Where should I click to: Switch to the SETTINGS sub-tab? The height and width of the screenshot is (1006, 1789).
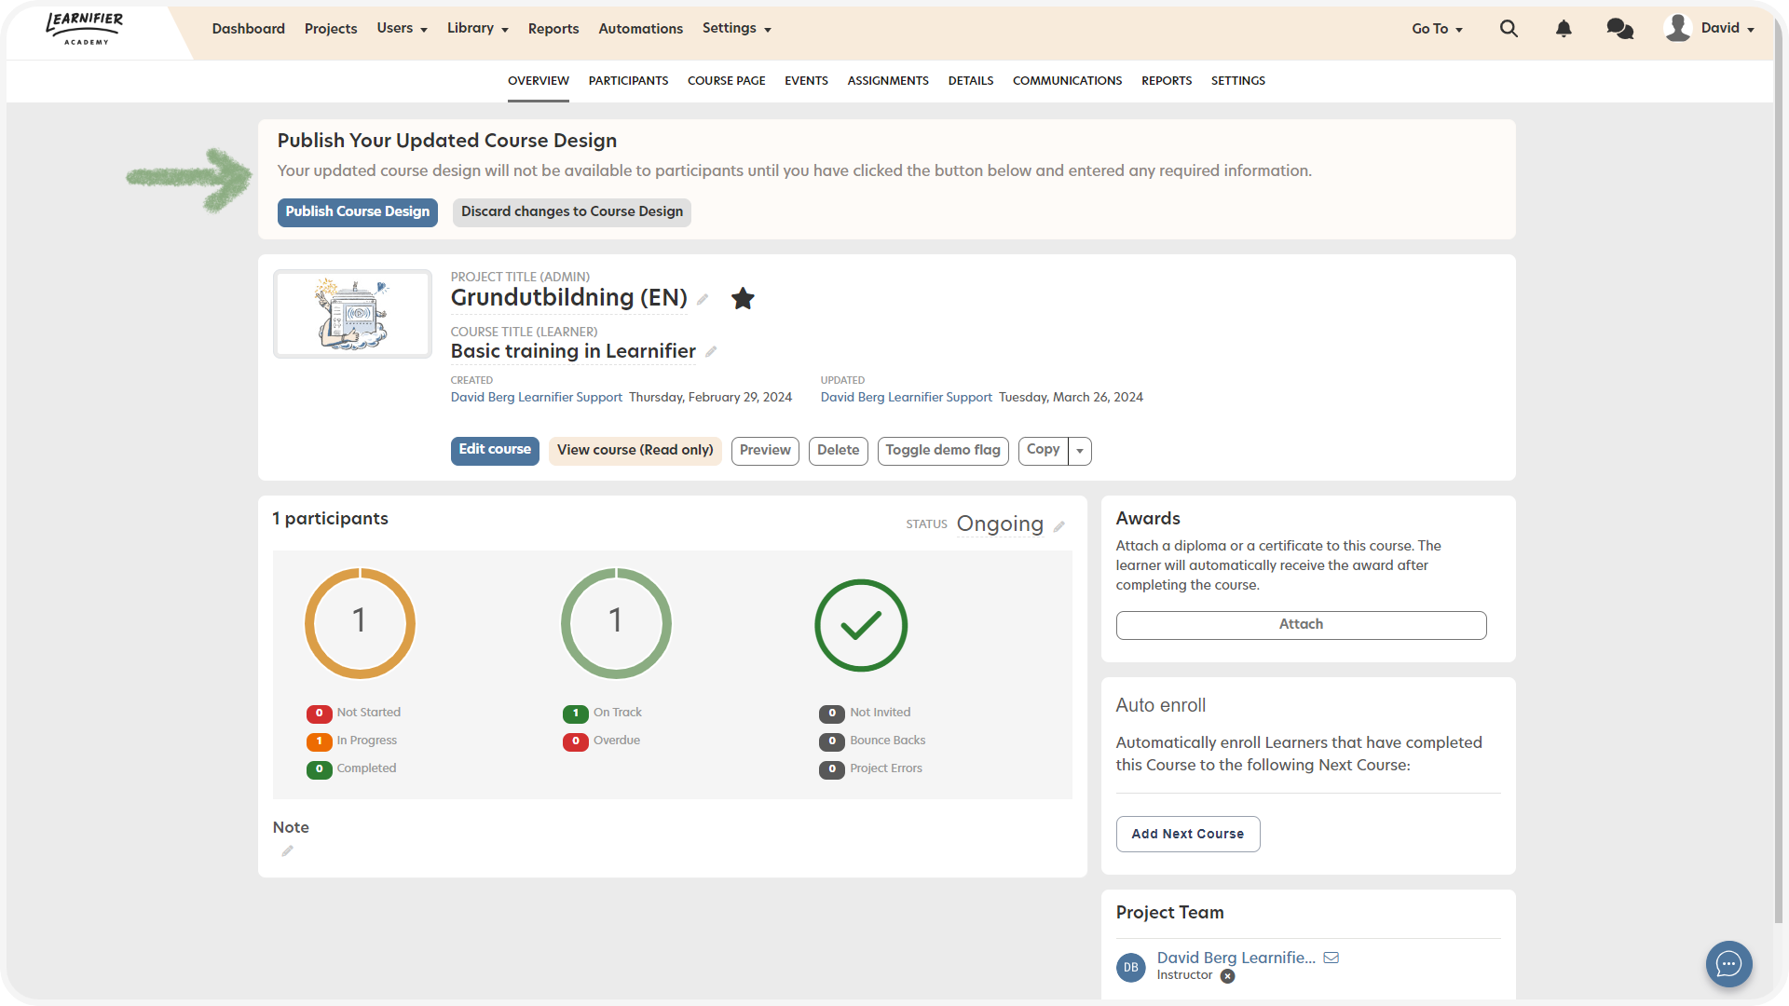tap(1237, 81)
